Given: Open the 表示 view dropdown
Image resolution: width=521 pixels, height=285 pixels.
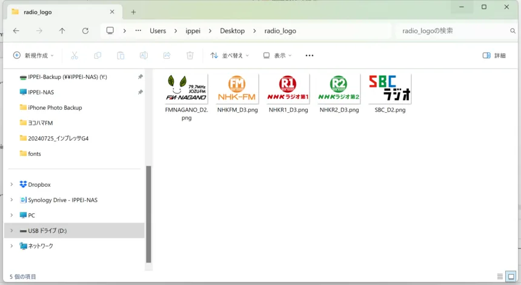Looking at the screenshot, I should pos(277,56).
